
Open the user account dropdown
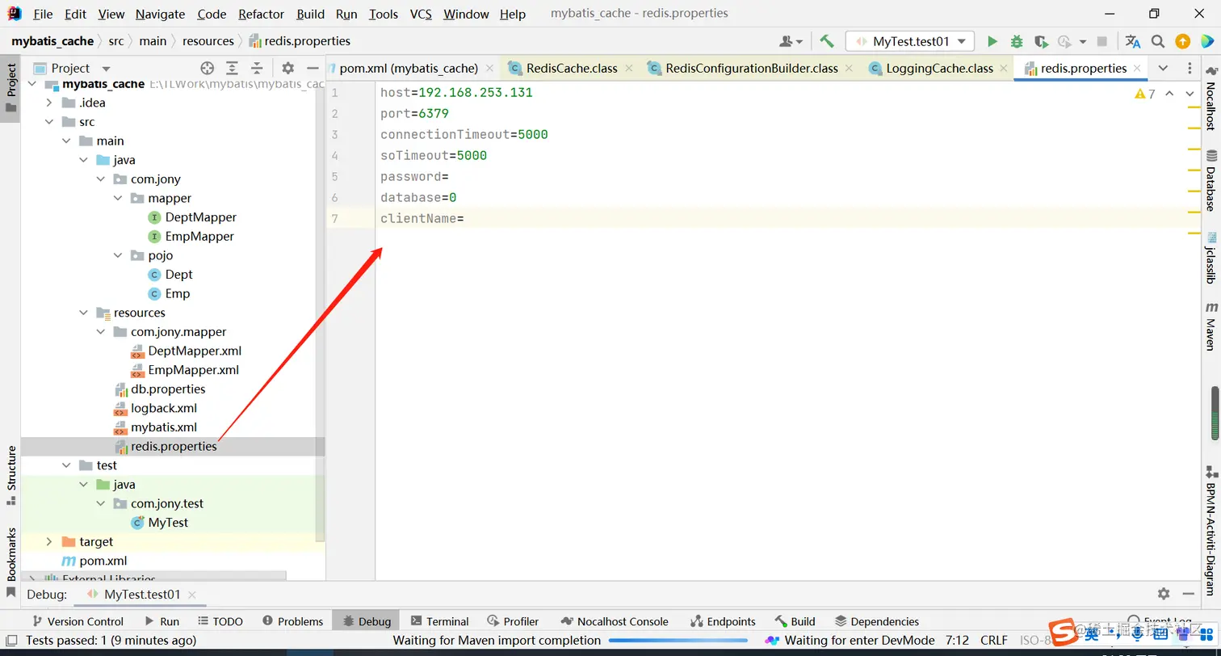coord(791,41)
